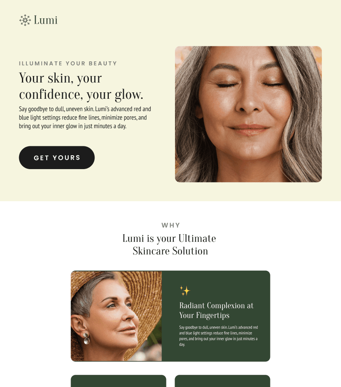This screenshot has width=341, height=387.
Task: Click the 'Your skin, your' headline line
Action: pyautogui.click(x=60, y=78)
